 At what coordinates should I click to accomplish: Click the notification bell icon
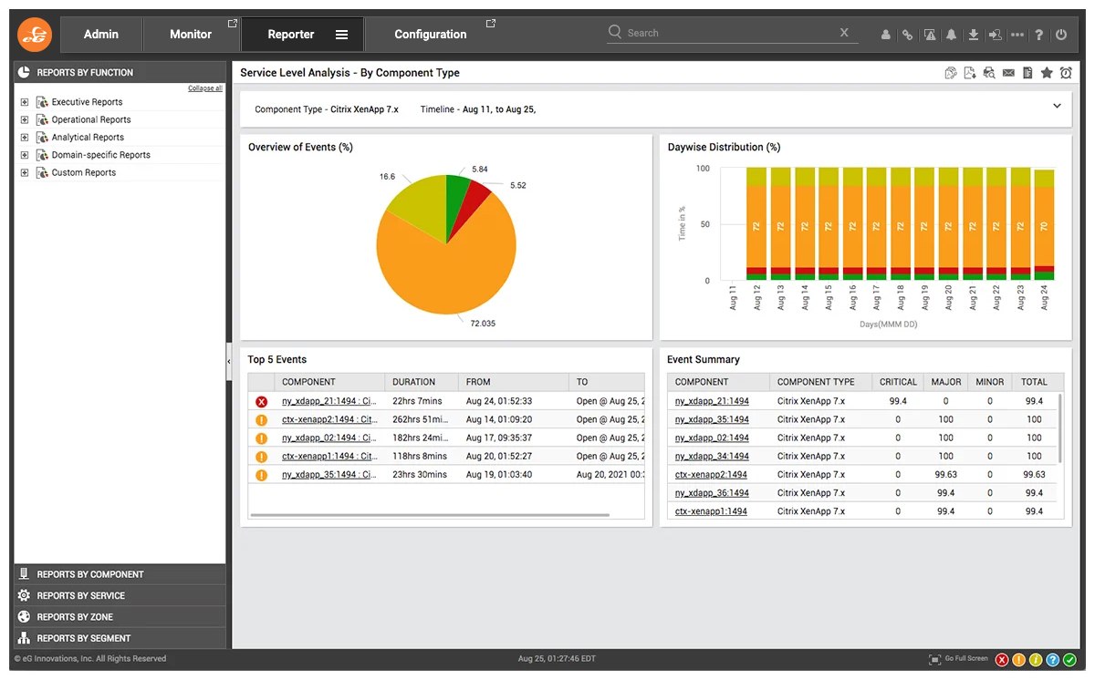click(x=952, y=35)
